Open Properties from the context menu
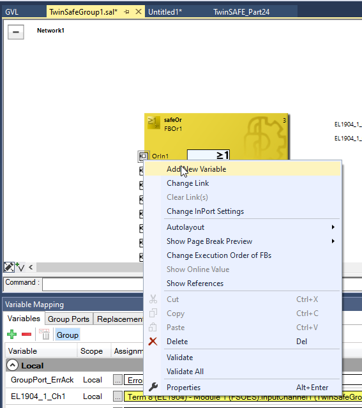Image resolution: width=362 pixels, height=408 pixels. (243, 388)
